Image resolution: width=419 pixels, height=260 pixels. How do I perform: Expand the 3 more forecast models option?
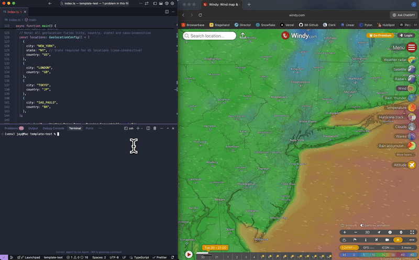pyautogui.click(x=409, y=247)
